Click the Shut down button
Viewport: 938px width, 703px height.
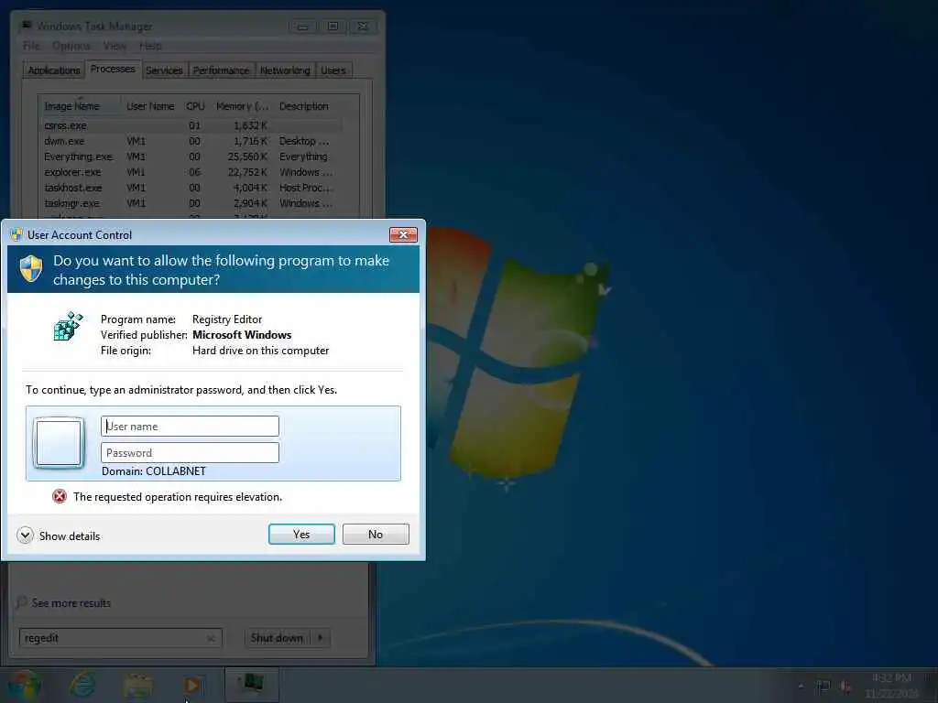[x=277, y=638]
